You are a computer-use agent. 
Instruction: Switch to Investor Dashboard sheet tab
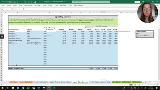(x=26, y=82)
